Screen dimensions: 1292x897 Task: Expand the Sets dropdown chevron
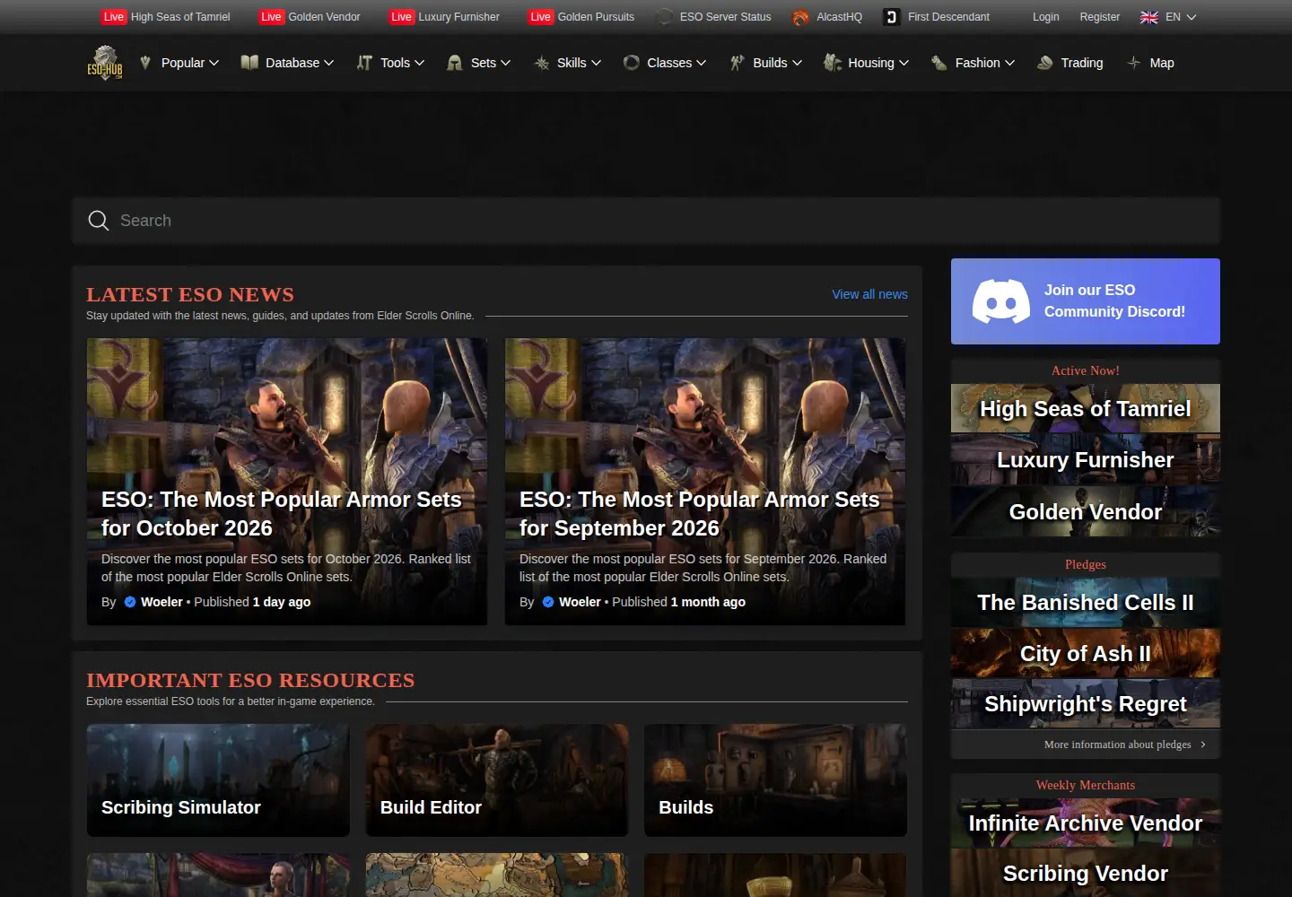505,63
